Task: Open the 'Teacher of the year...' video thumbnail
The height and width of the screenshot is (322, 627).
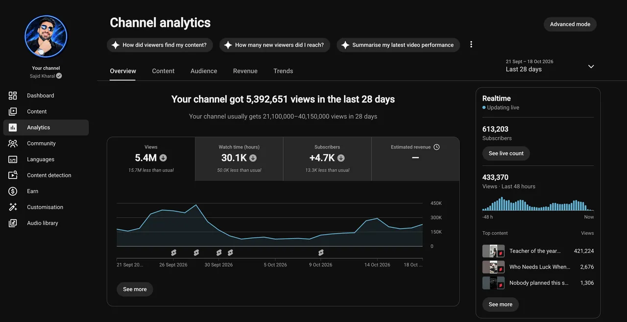Action: (493, 251)
